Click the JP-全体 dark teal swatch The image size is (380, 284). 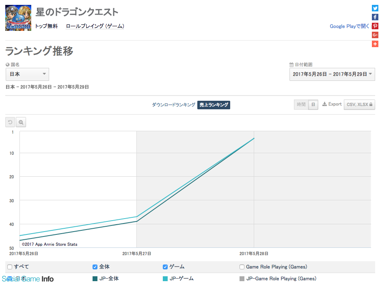95,279
